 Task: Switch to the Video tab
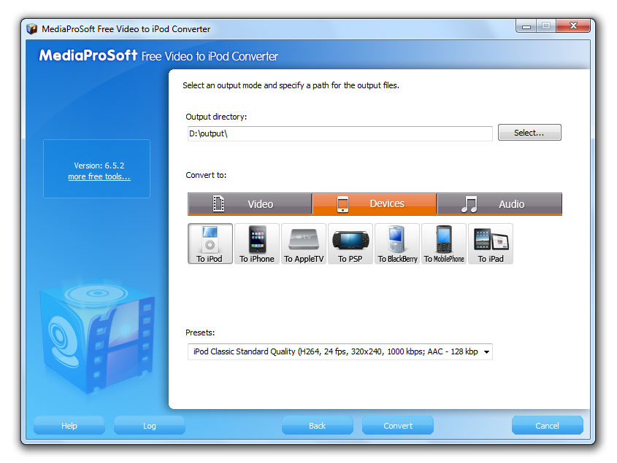pos(250,204)
